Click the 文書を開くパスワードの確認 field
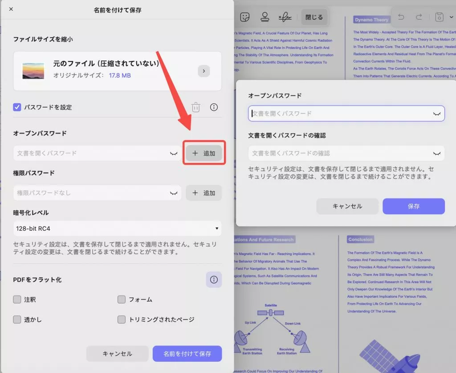Viewport: 456px width, 373px height. tap(346, 153)
